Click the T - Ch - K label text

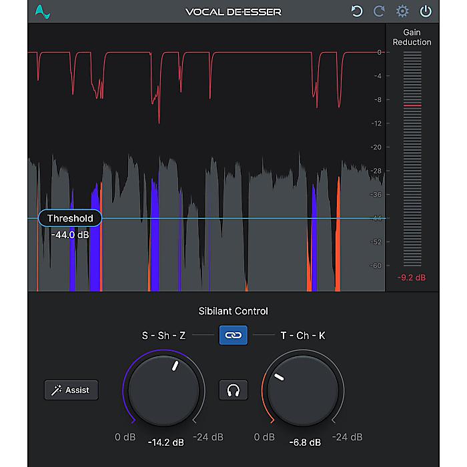tap(302, 335)
